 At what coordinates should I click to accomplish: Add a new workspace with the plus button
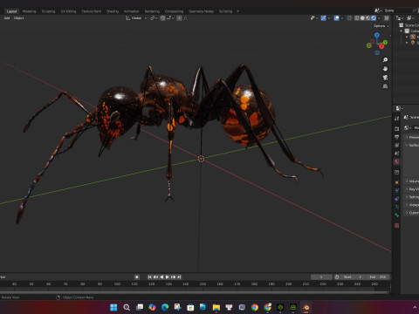(x=237, y=11)
